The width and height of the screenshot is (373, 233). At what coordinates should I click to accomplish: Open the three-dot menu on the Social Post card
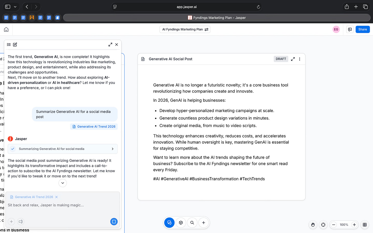tap(299, 59)
